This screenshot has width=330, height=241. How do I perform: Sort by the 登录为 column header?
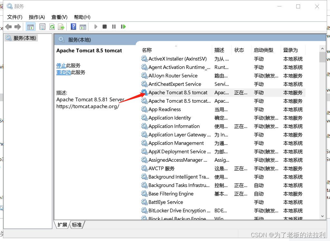pyautogui.click(x=290, y=50)
